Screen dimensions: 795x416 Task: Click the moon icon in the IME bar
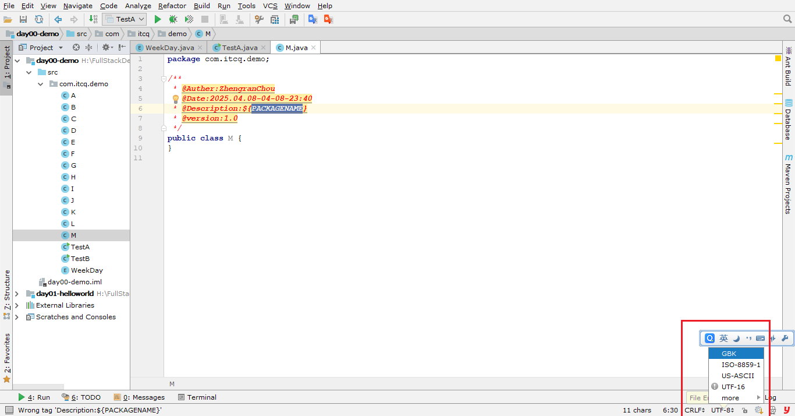736,339
